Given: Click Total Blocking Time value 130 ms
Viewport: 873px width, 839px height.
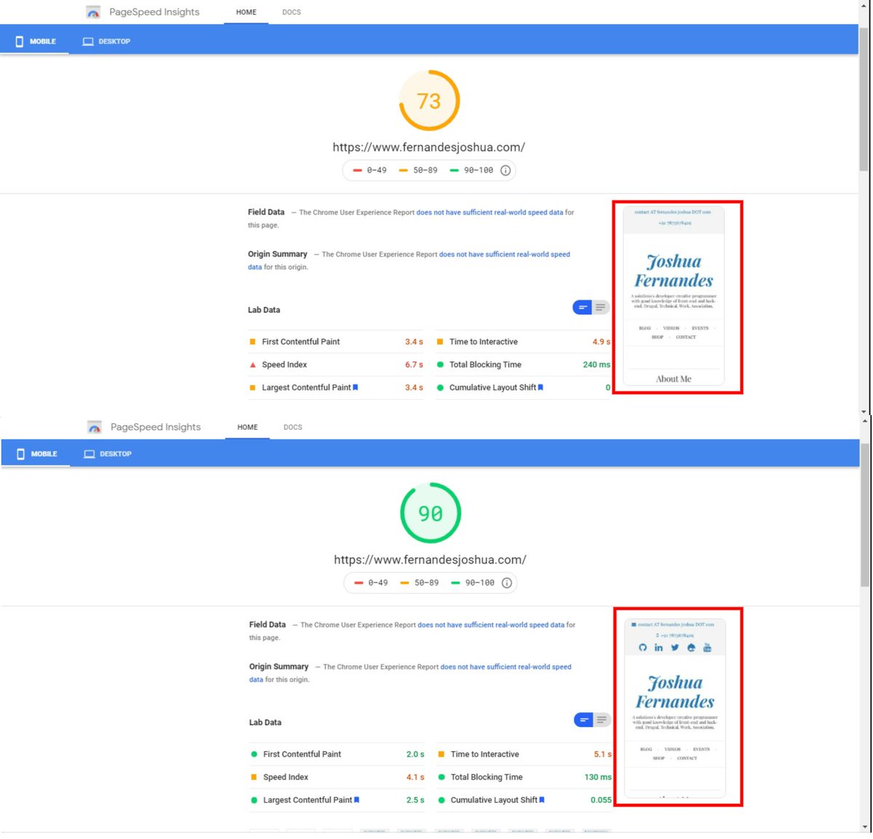Looking at the screenshot, I should (598, 777).
